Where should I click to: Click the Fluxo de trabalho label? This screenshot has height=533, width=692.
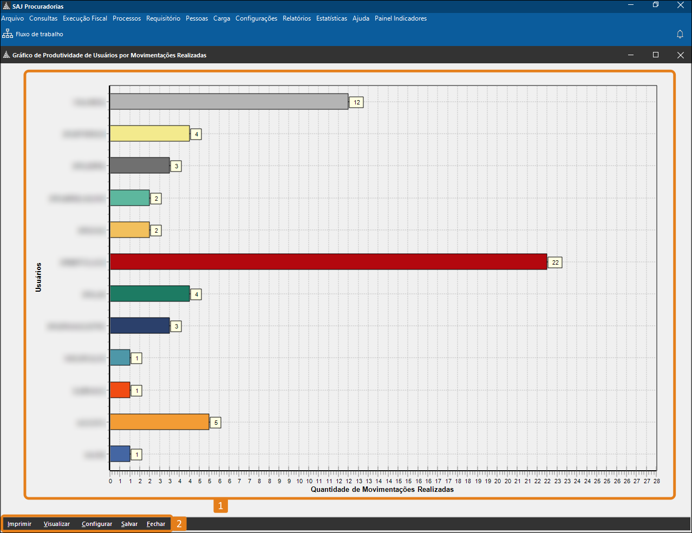point(40,34)
